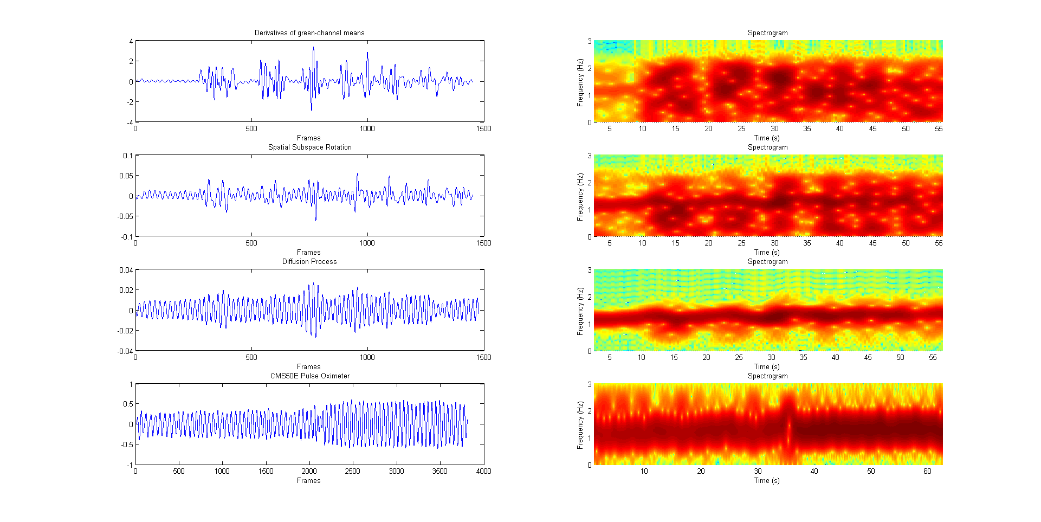Screen dimensions: 1041x522
Task: Click the '-0.02' y-axis tick label
Action: 125,331
